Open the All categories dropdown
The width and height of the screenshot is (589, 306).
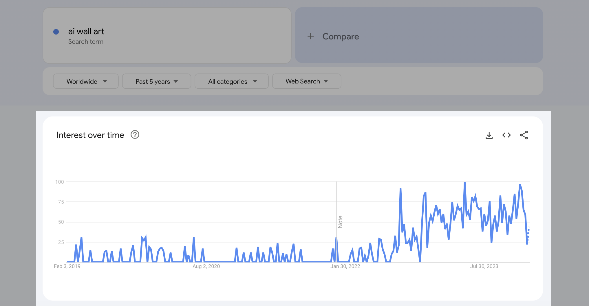point(231,81)
